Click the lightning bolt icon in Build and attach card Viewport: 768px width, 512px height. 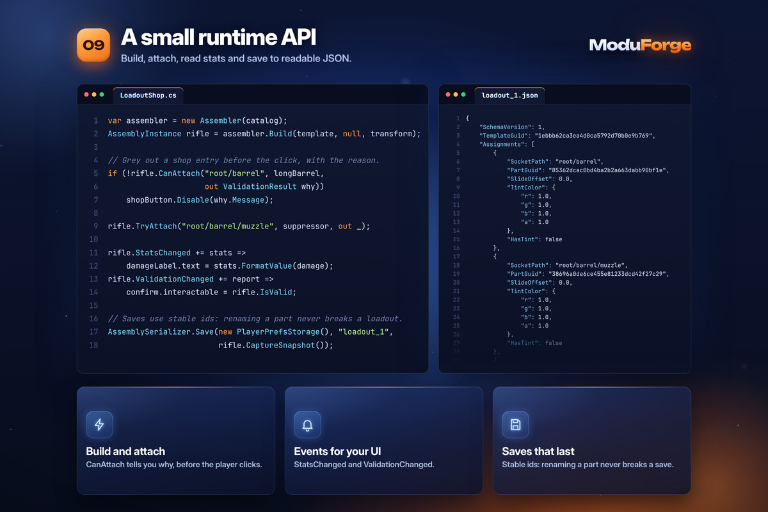[99, 424]
